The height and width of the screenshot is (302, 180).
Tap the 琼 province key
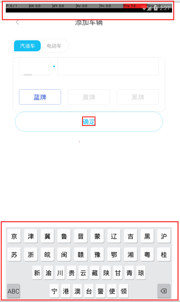coord(141,273)
